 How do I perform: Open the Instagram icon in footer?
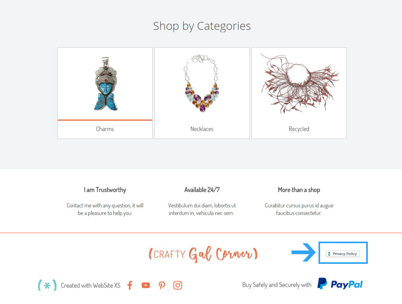tap(178, 285)
